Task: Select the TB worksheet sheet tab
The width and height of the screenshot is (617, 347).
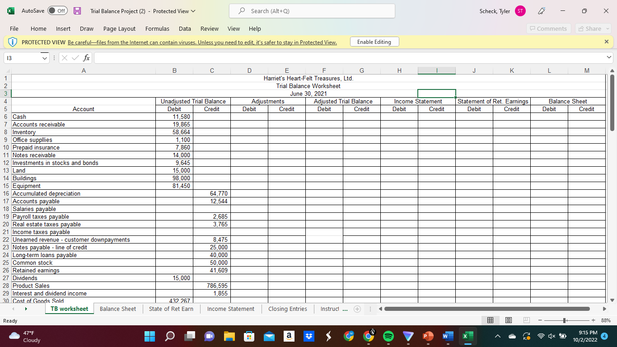Action: coord(70,309)
